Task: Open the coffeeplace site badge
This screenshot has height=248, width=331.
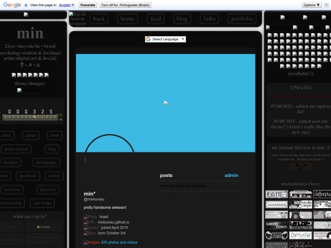Action: 322,194
